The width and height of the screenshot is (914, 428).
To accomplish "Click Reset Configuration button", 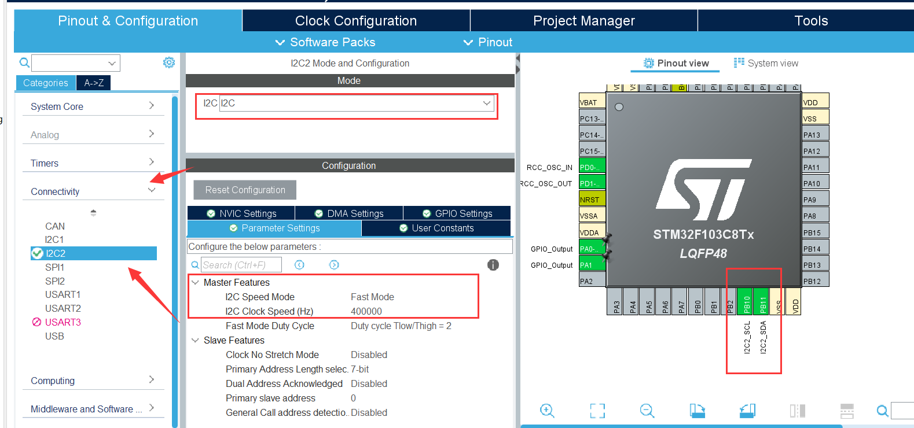I will (x=245, y=190).
